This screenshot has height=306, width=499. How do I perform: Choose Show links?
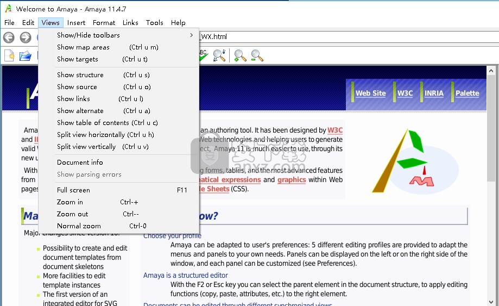click(x=119, y=99)
